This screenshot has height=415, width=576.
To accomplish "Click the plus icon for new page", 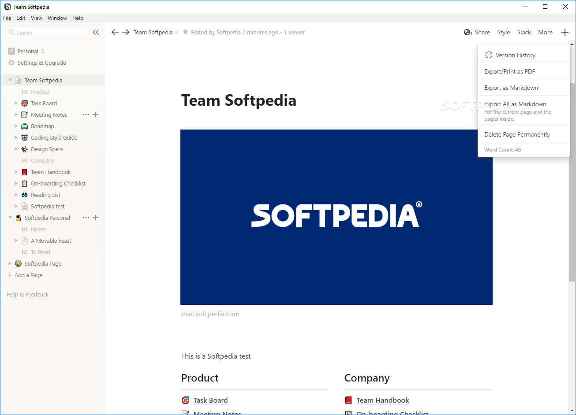I will [x=565, y=32].
